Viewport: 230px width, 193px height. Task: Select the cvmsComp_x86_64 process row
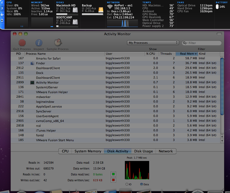tap(116, 121)
